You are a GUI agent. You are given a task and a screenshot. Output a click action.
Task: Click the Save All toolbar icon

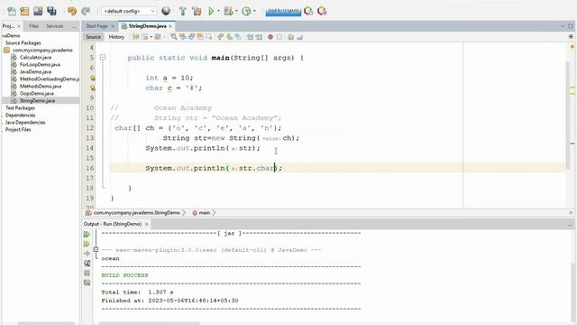pos(51,11)
